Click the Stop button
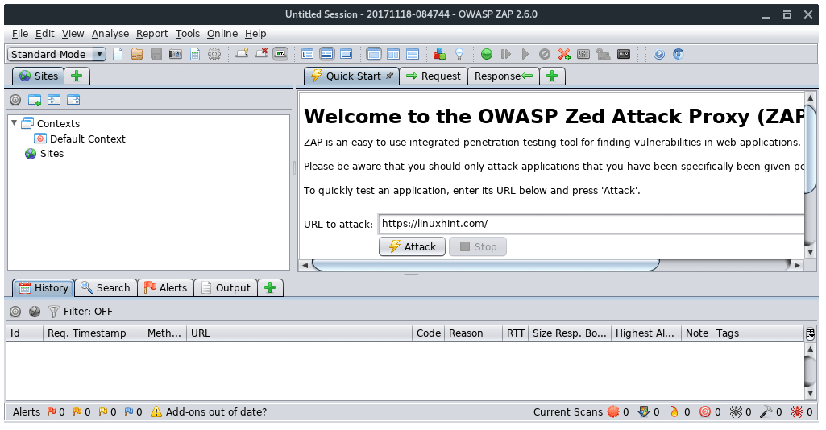 (478, 247)
